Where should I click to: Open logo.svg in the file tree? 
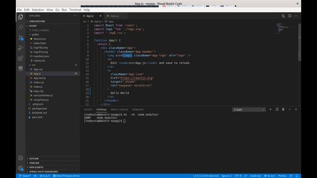click(39, 91)
